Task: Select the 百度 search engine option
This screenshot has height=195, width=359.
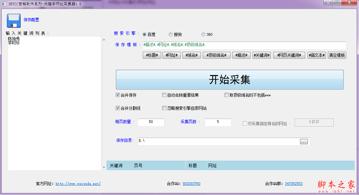Action: point(144,34)
